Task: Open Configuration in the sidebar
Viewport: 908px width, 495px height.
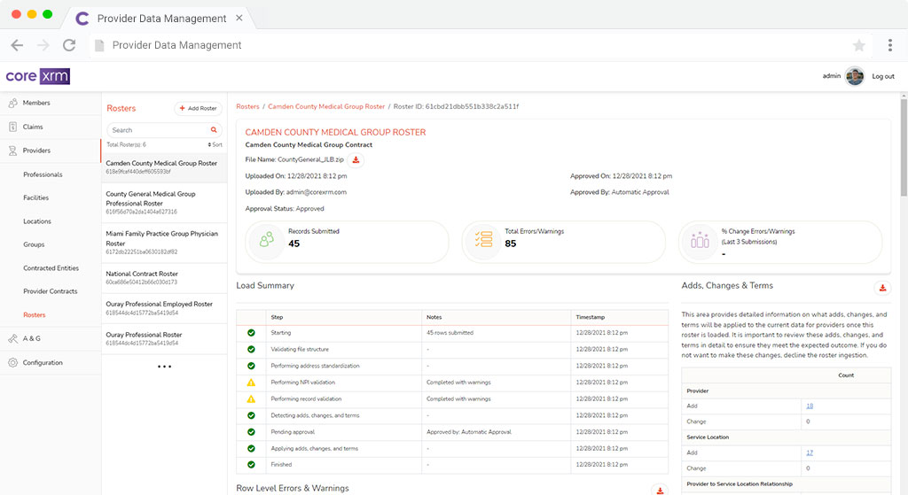Action: coord(43,362)
